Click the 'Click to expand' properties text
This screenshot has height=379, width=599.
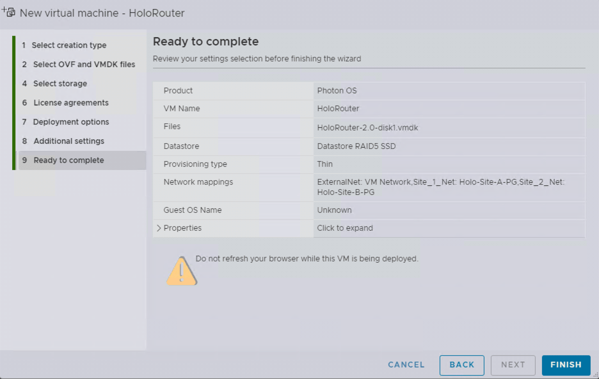pos(345,228)
